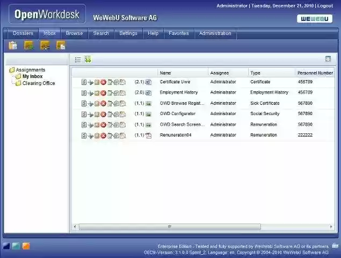This screenshot has height=258, width=341.
Task: Switch to the Browse tab
Action: (x=74, y=33)
